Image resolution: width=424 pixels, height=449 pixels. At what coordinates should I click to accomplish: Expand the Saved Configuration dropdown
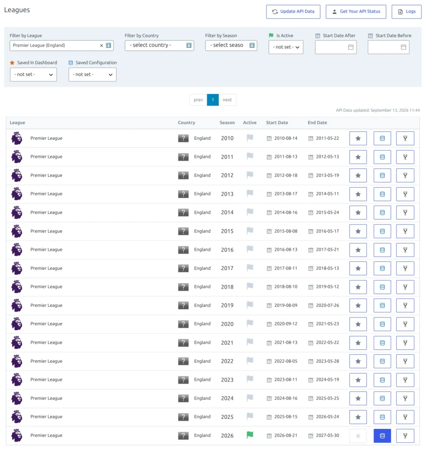click(x=92, y=75)
